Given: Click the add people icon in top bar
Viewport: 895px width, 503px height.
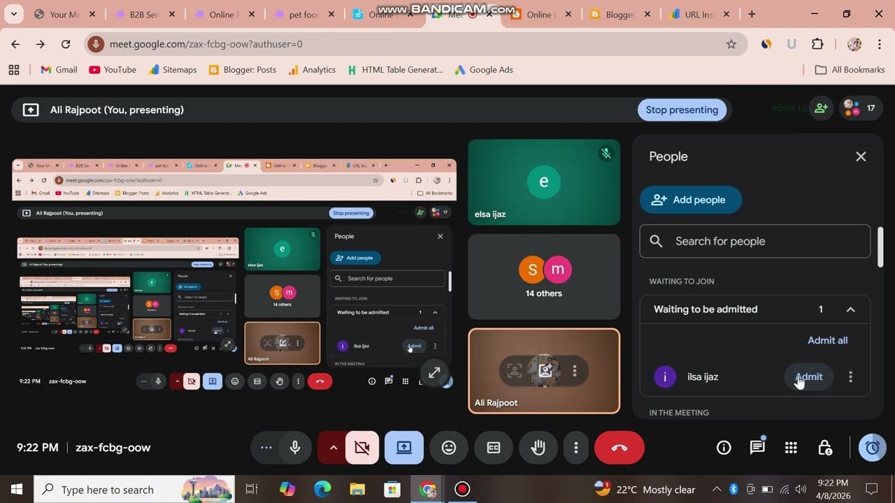Looking at the screenshot, I should click(821, 108).
